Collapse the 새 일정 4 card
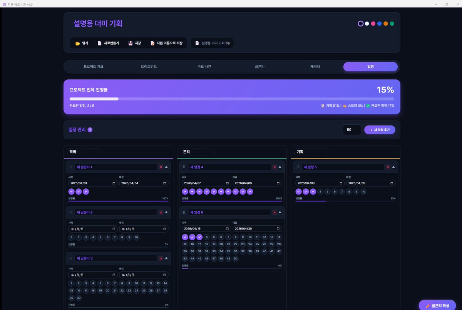462x310 pixels. click(x=280, y=167)
